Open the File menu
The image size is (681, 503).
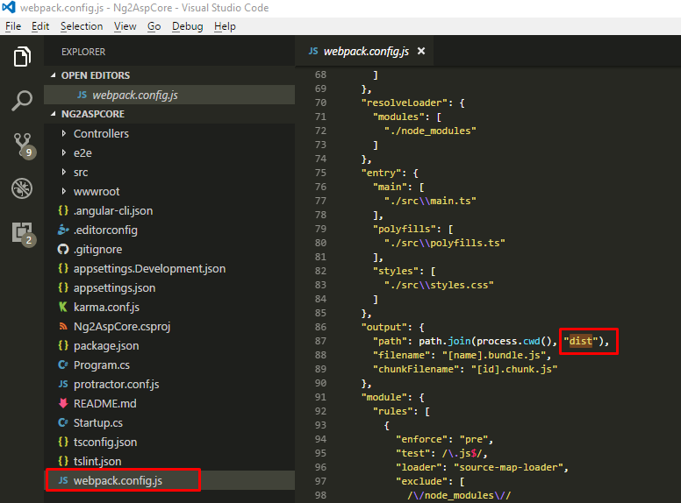pos(13,26)
